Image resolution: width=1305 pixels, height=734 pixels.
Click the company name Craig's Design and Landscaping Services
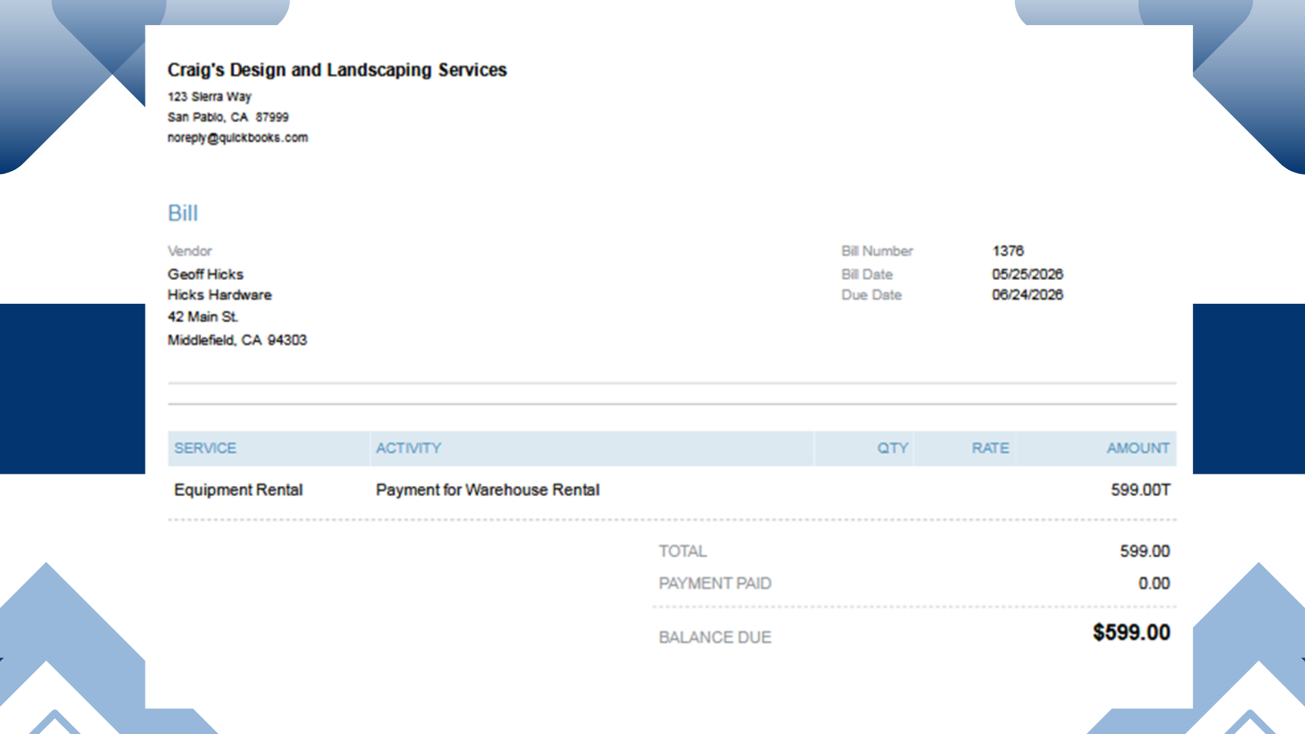point(337,70)
